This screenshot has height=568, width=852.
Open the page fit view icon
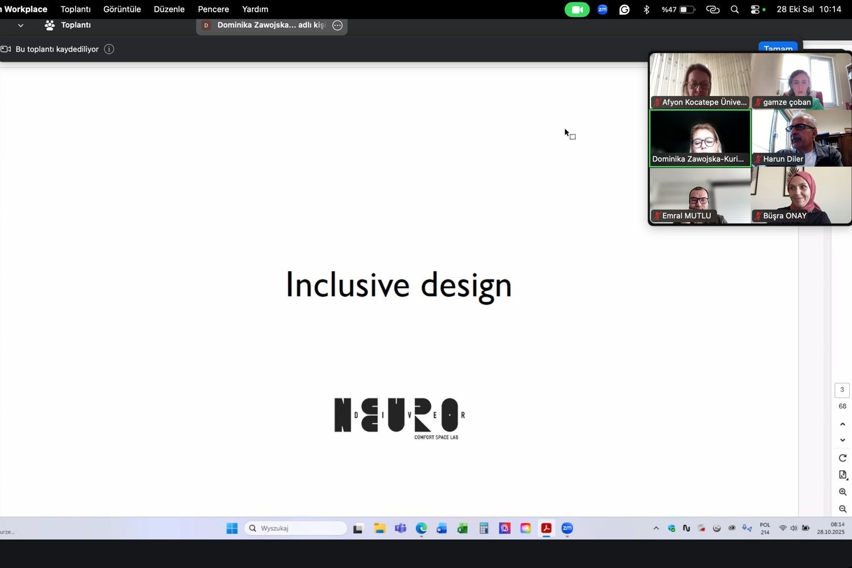click(842, 475)
